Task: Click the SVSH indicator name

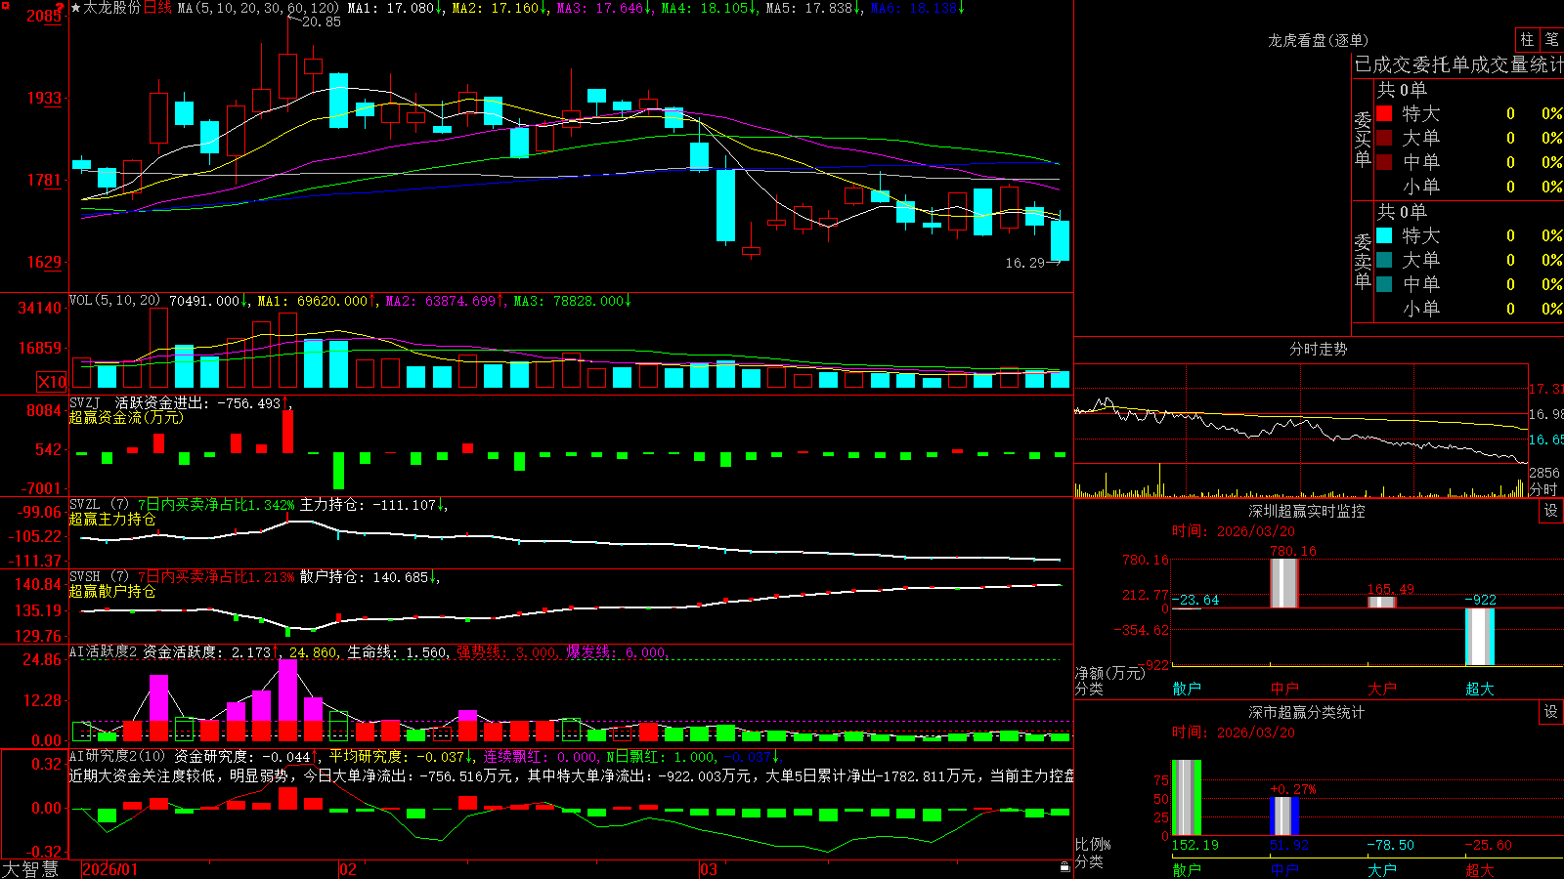Action: pos(85,577)
